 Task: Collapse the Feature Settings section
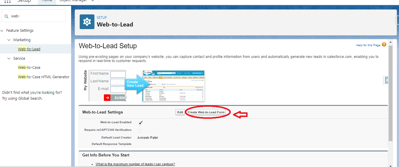tap(2, 31)
